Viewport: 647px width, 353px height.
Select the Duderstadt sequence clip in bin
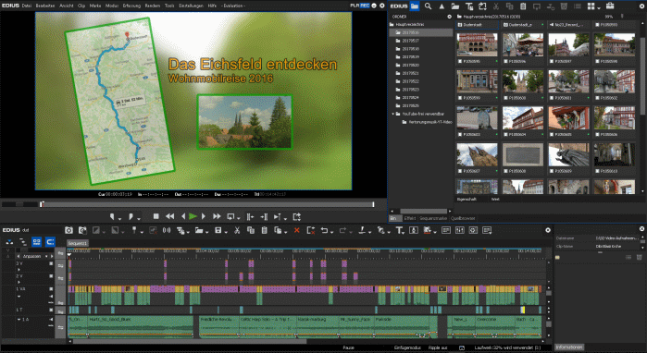pos(477,25)
